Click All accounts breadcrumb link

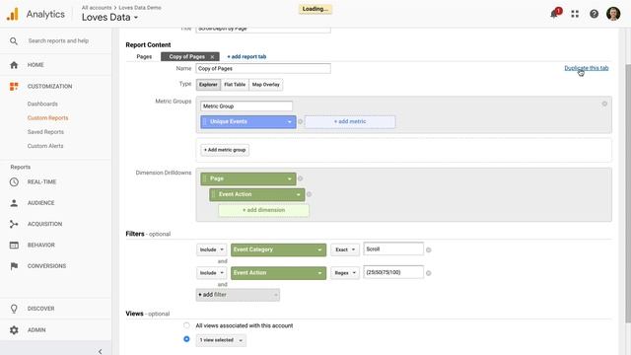click(97, 8)
